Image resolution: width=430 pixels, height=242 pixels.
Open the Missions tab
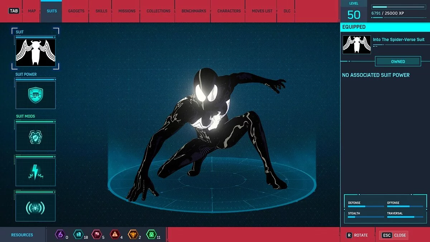click(x=127, y=11)
